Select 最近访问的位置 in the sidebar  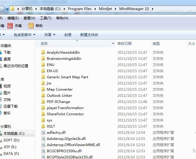click(16, 66)
